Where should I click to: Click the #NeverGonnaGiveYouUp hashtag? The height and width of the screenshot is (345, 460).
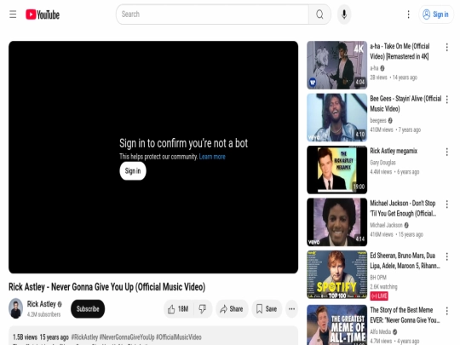[x=127, y=337]
